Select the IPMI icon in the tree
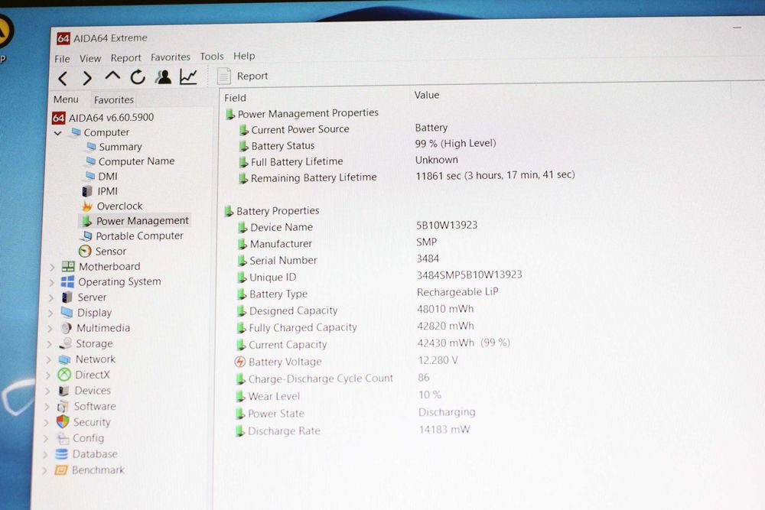The height and width of the screenshot is (510, 765). coord(87,191)
